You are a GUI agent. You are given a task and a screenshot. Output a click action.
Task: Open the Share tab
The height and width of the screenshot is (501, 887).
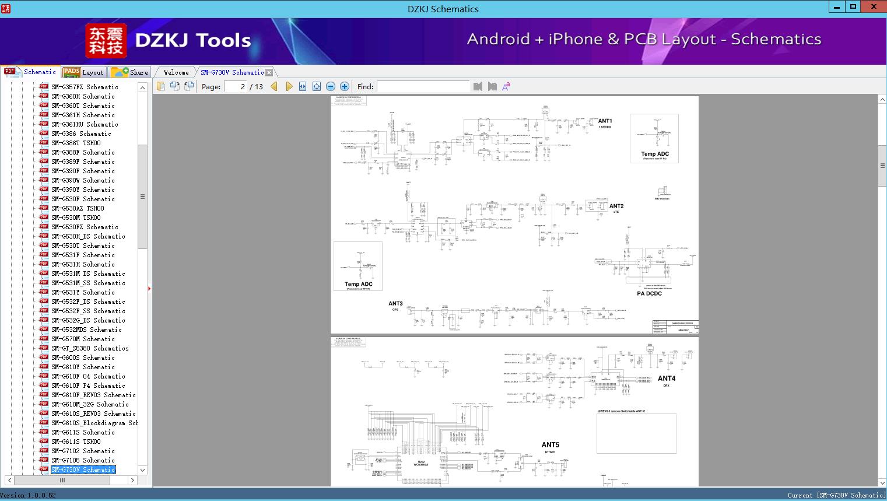tap(130, 72)
